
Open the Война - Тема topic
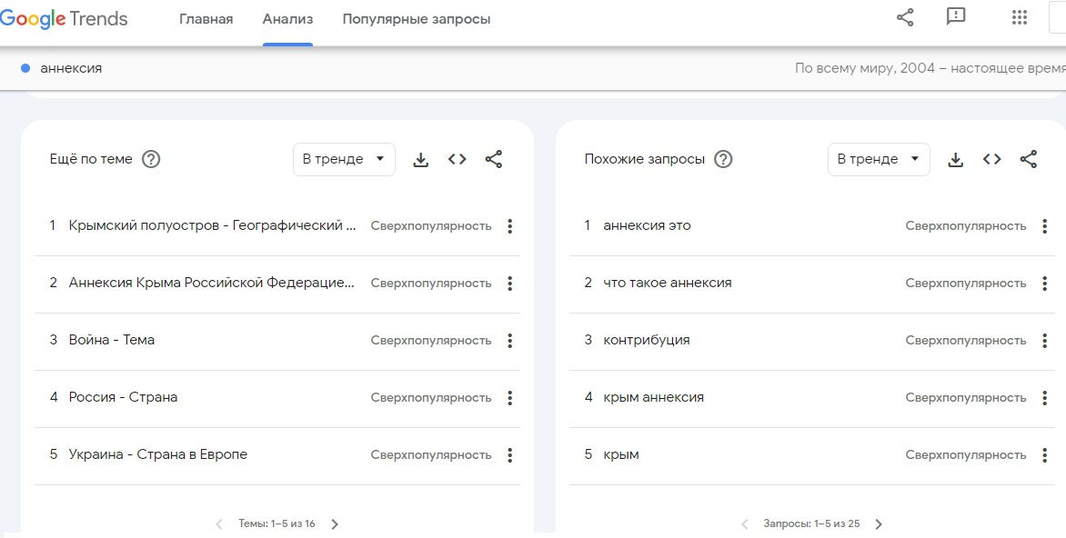[x=112, y=340]
